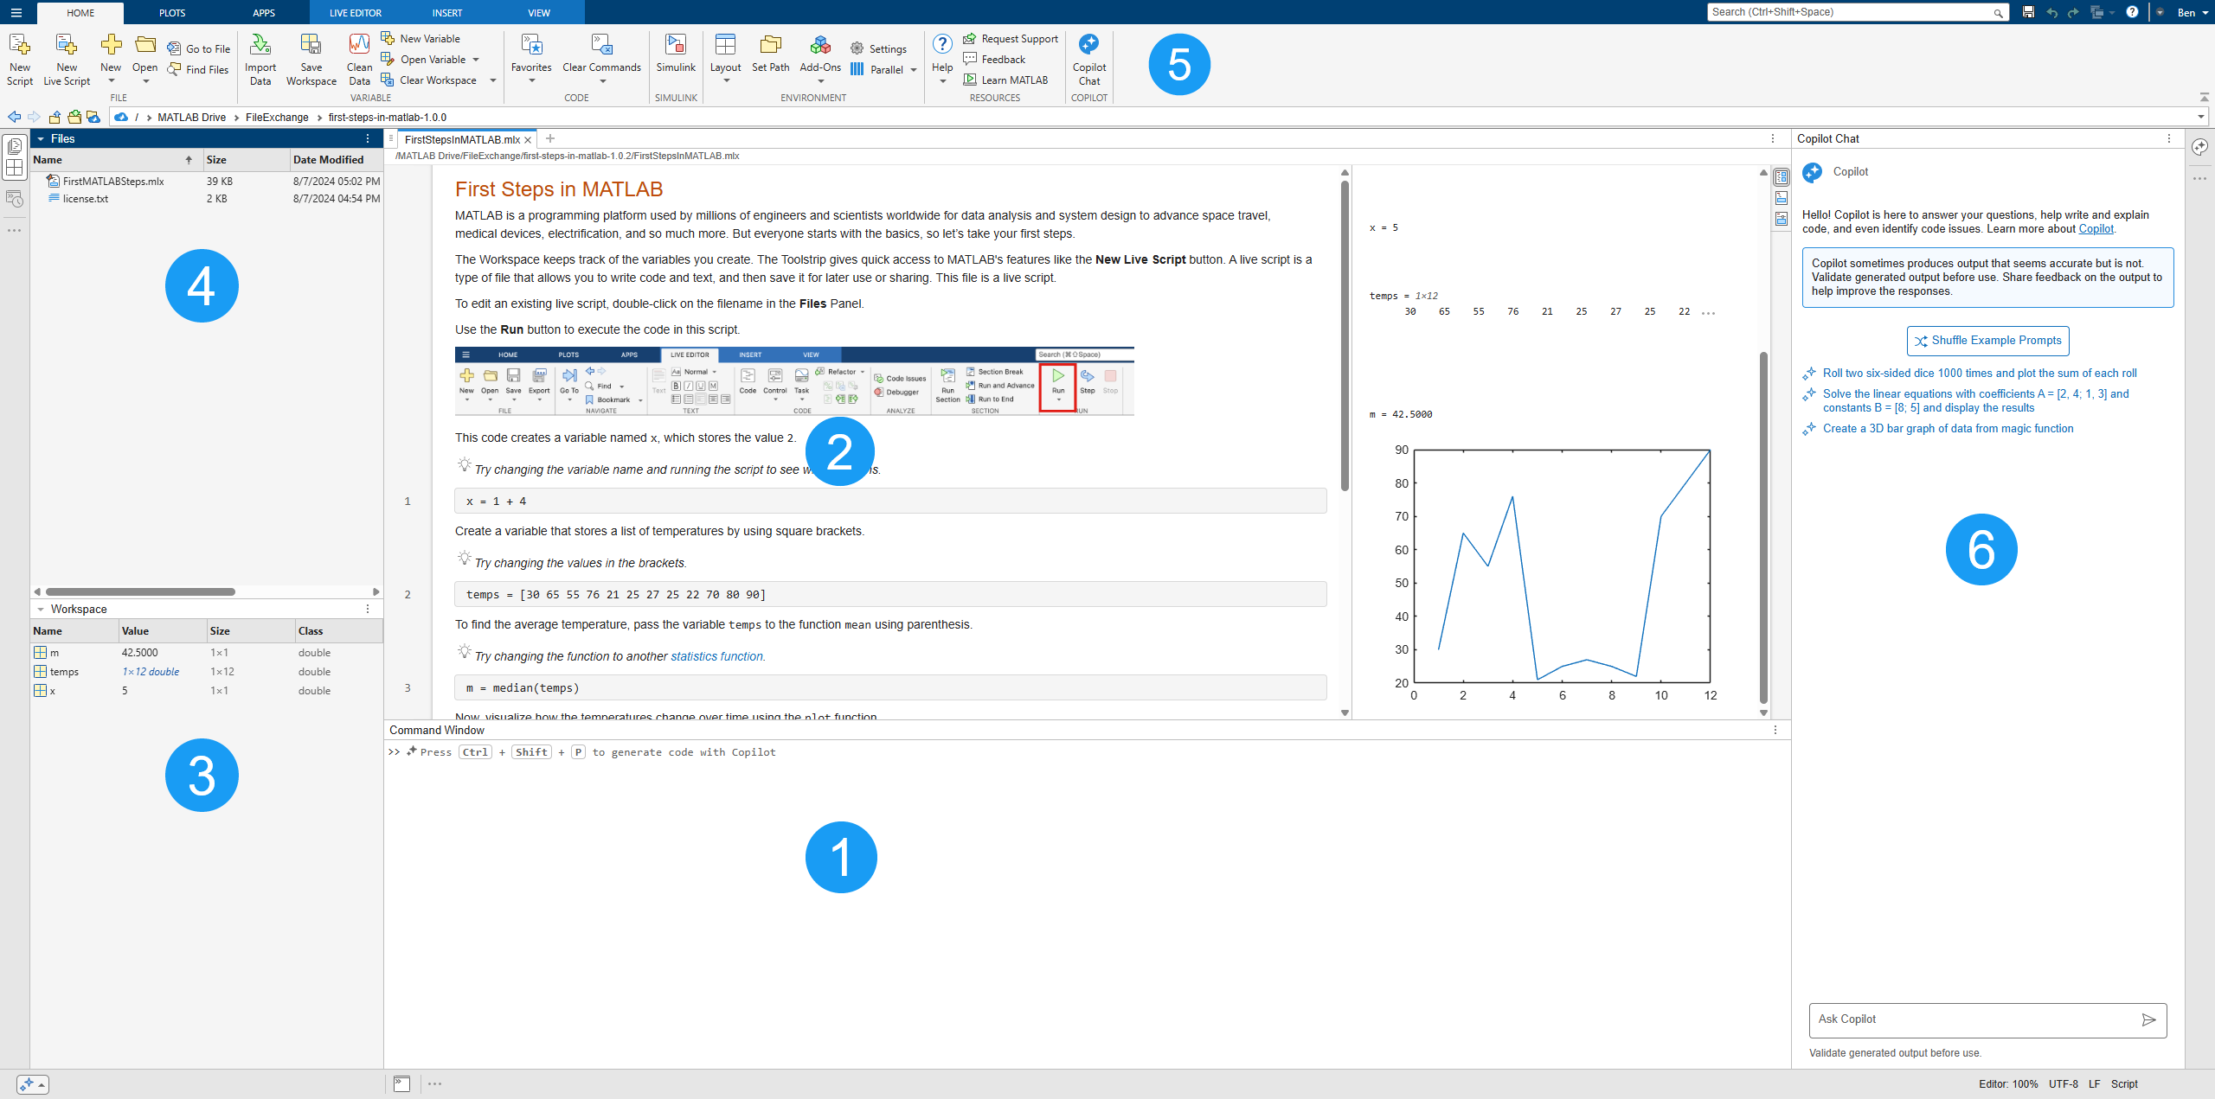
Task: Open the LIVE EDITOR tab
Action: (355, 13)
